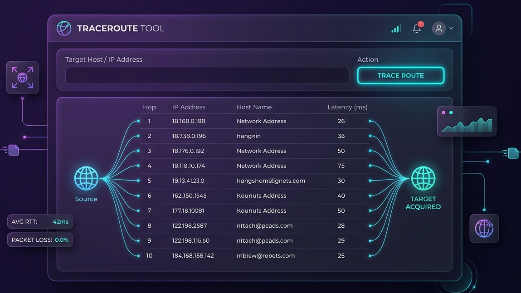
Task: Click host mbiew@robets.com
Action: (x=265, y=256)
